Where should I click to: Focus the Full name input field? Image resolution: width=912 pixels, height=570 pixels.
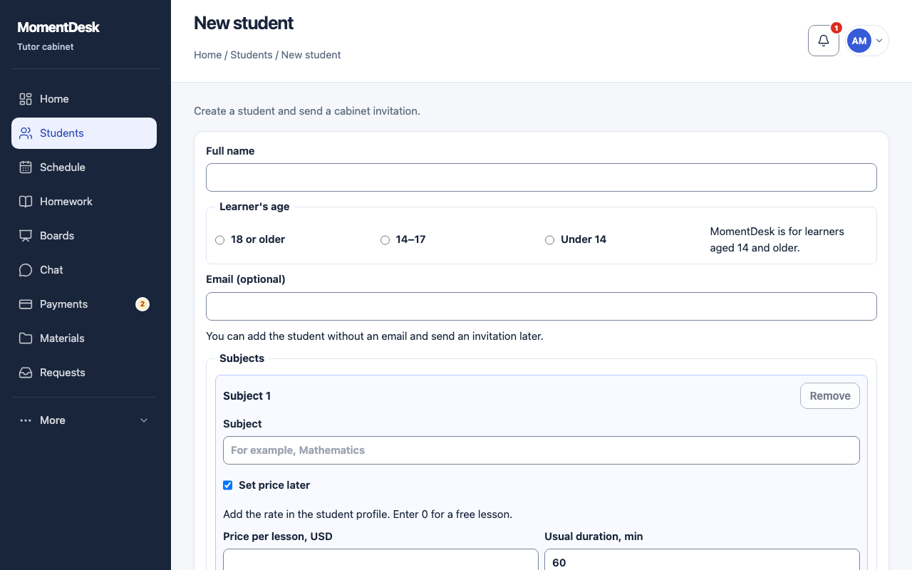[x=541, y=177]
